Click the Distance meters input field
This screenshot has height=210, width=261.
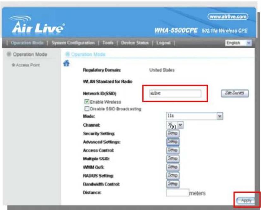click(178, 193)
